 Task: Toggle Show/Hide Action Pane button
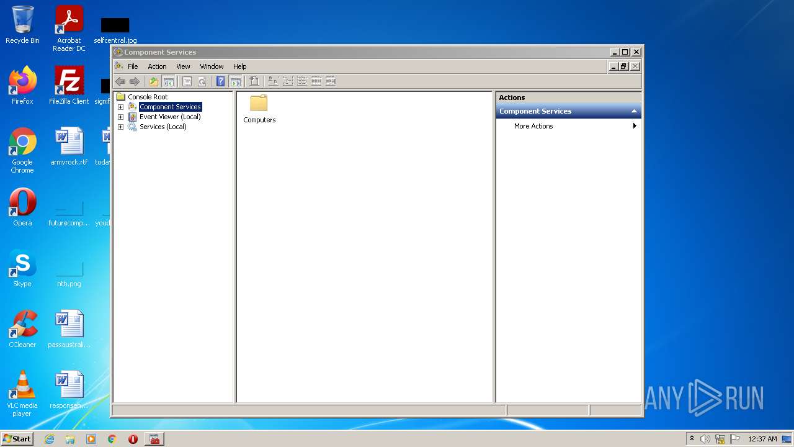235,81
